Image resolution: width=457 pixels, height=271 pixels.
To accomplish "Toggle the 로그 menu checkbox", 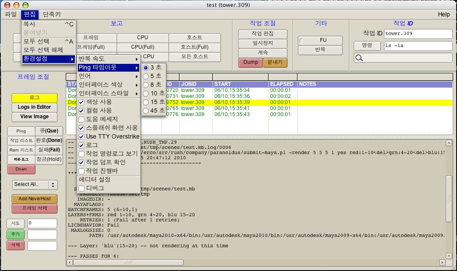I will tap(81, 145).
